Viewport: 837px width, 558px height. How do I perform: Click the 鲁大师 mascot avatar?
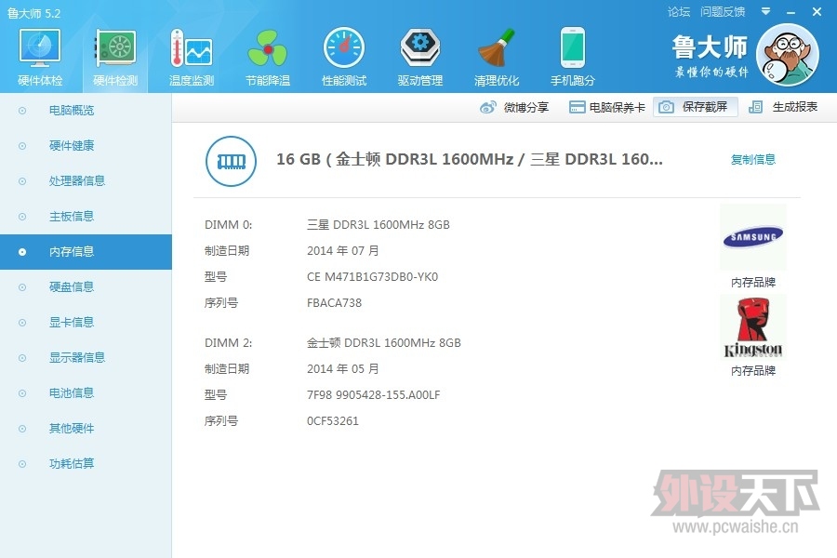788,55
